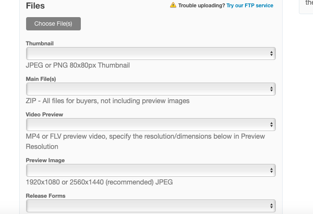
Task: Click the Thumbnail select's up-down arrow icon
Action: [272, 53]
